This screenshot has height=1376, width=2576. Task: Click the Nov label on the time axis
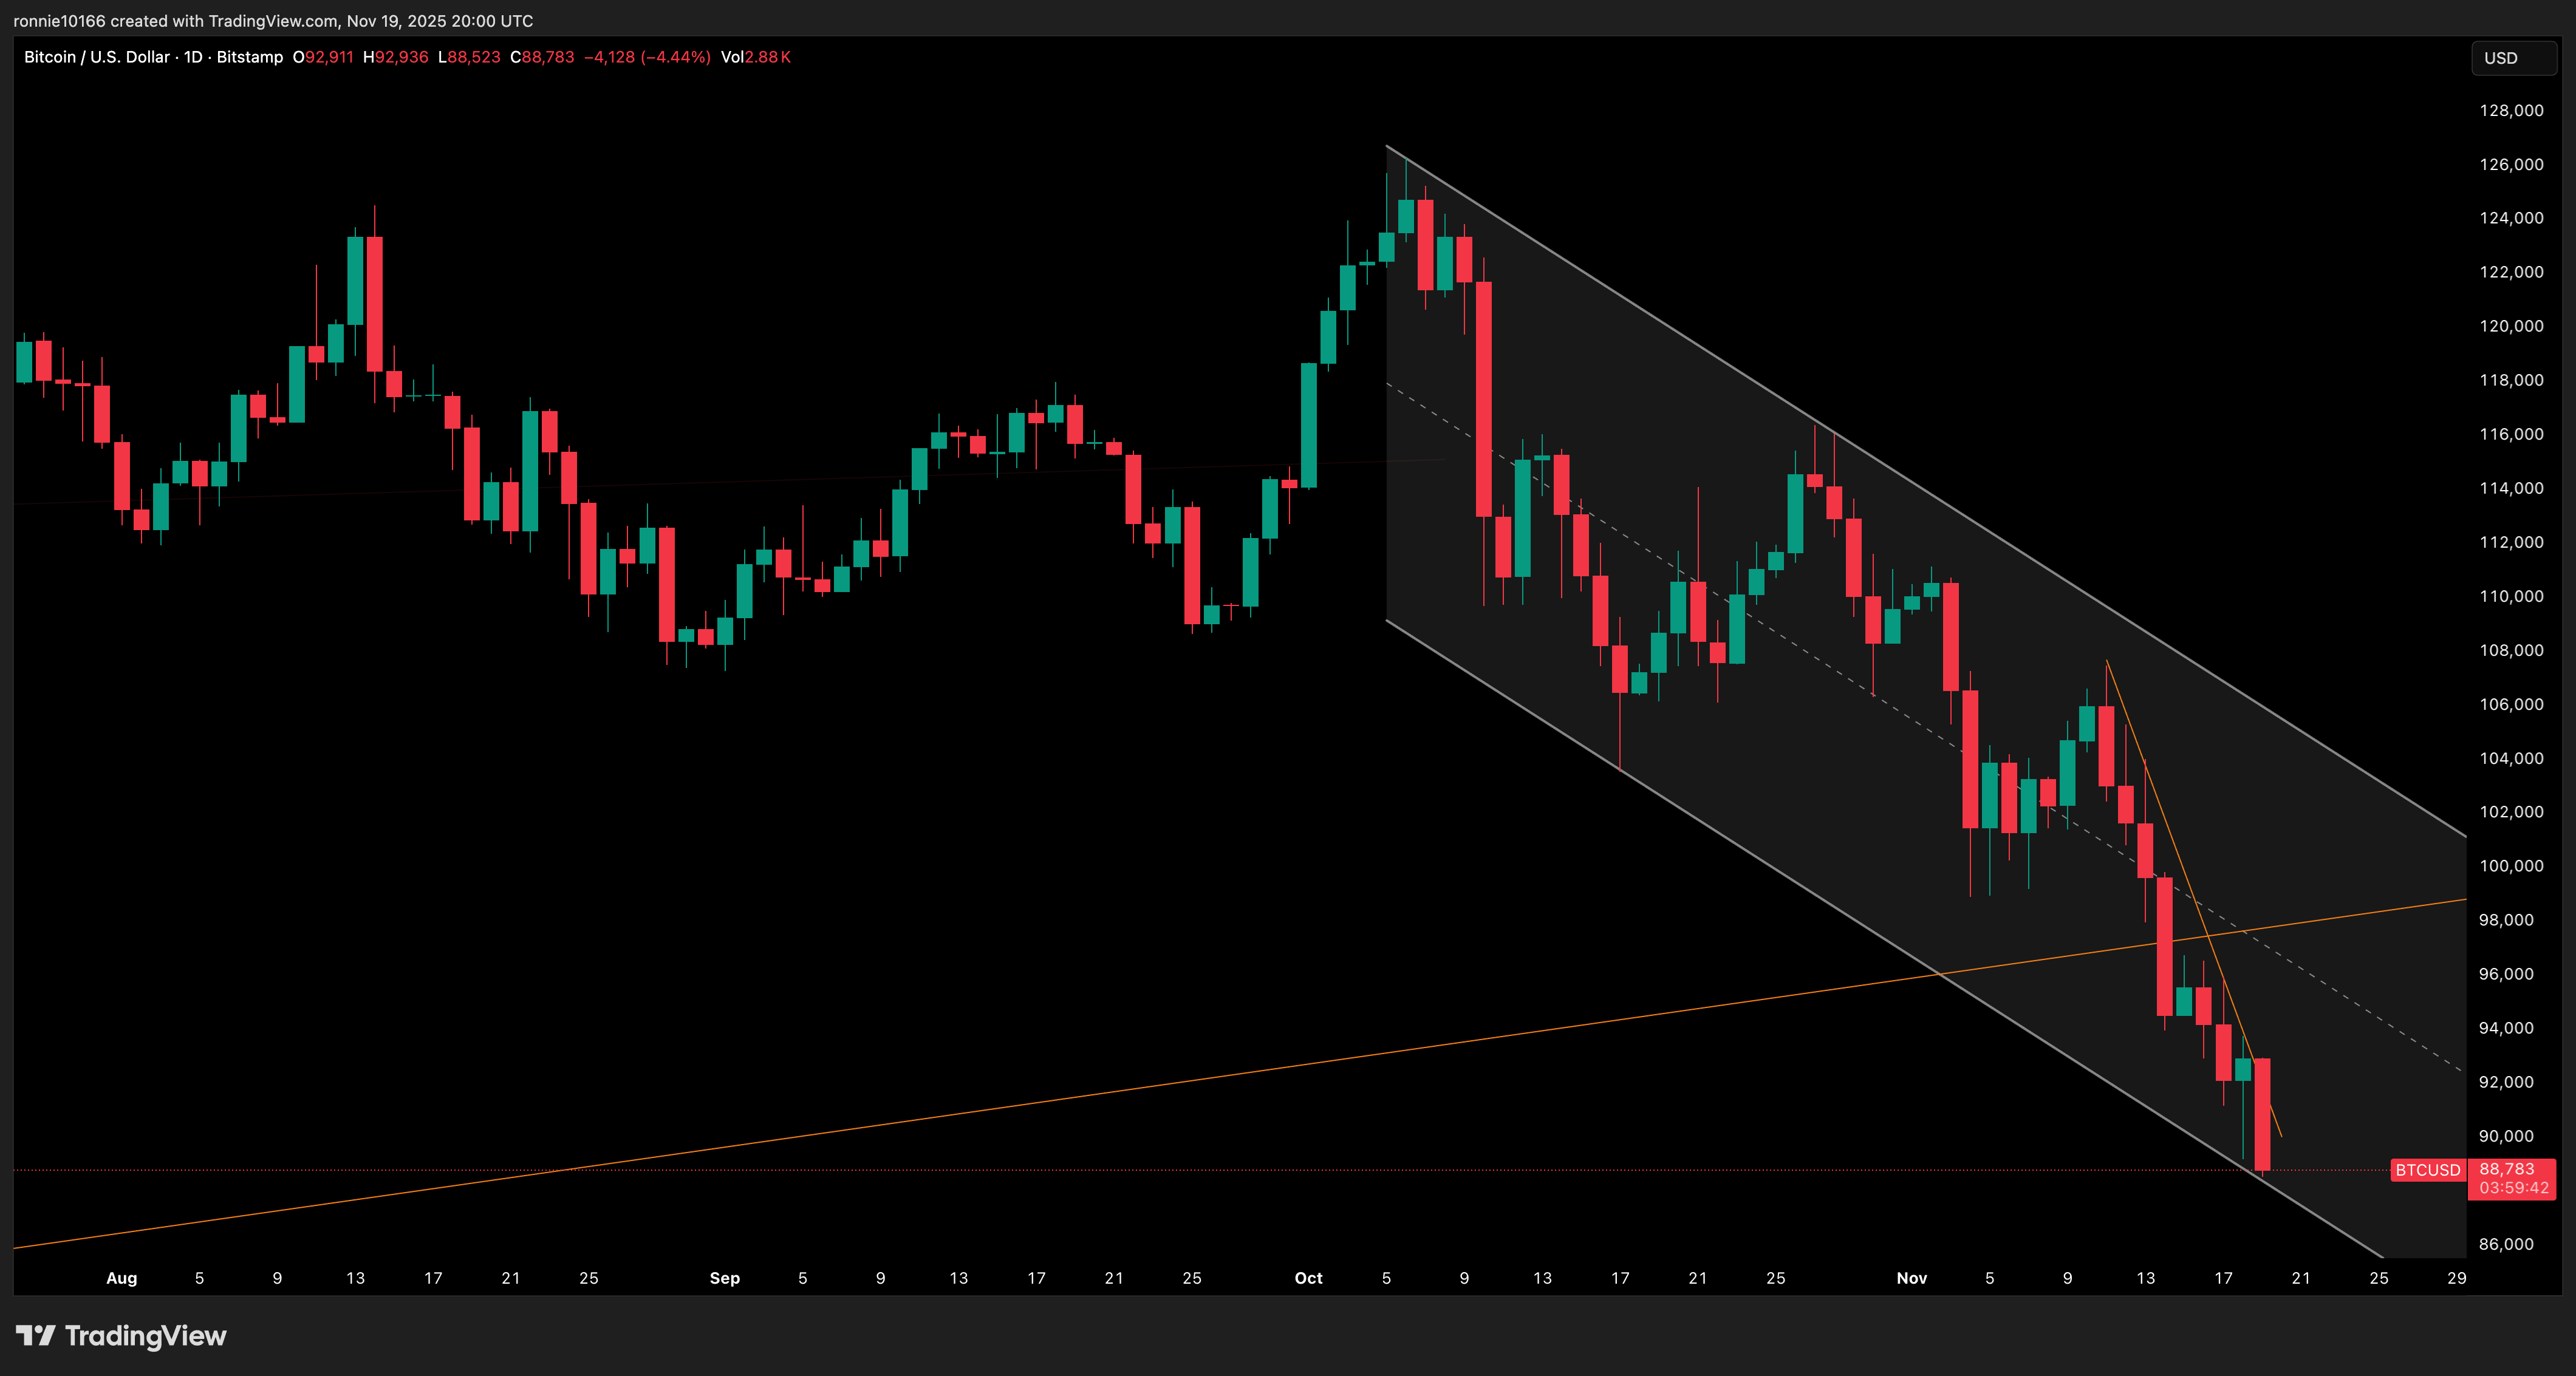point(1912,1278)
